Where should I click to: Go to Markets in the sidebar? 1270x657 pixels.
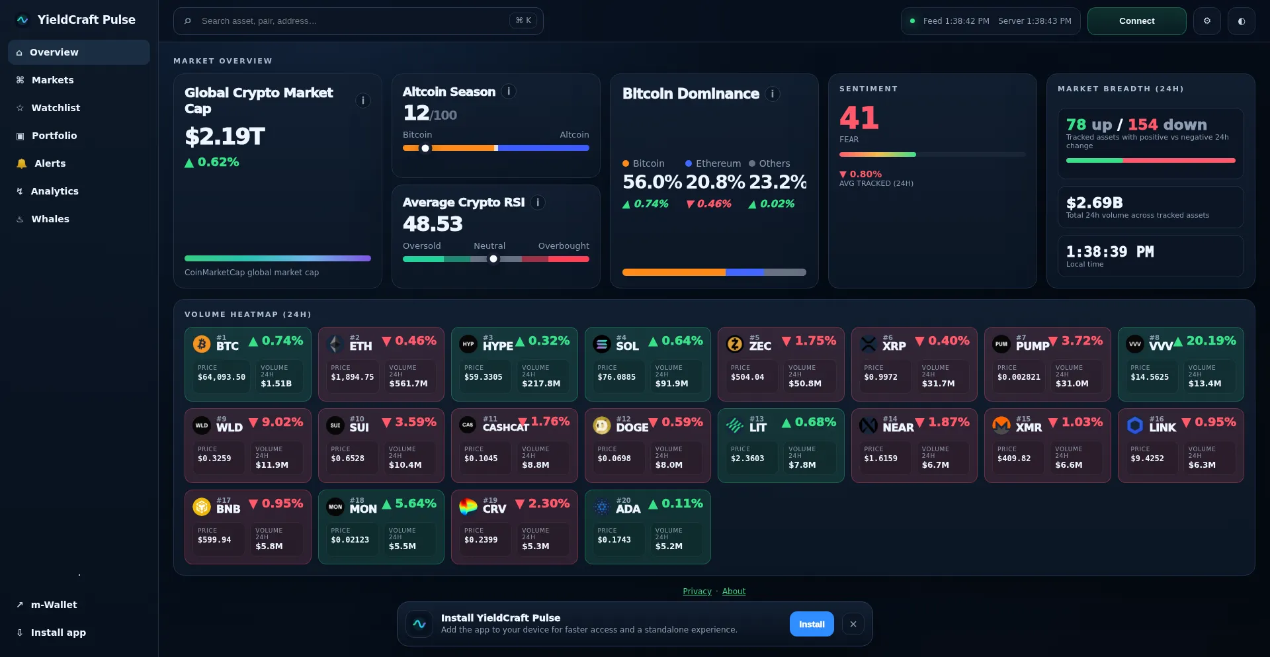(x=79, y=80)
